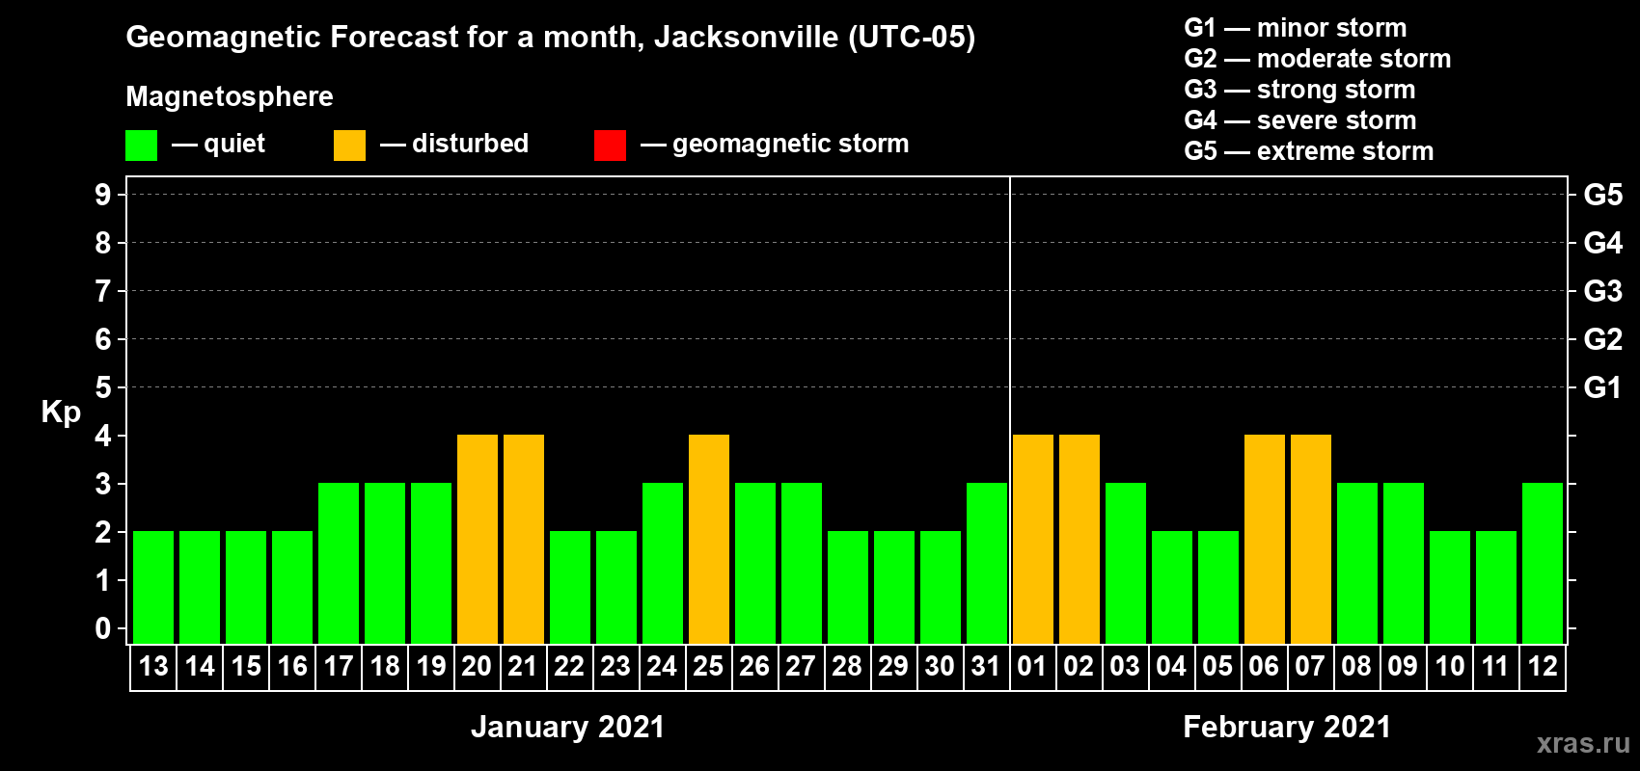Click the 'geomagnetic storm' legend label
This screenshot has width=1640, height=771.
coord(790,144)
